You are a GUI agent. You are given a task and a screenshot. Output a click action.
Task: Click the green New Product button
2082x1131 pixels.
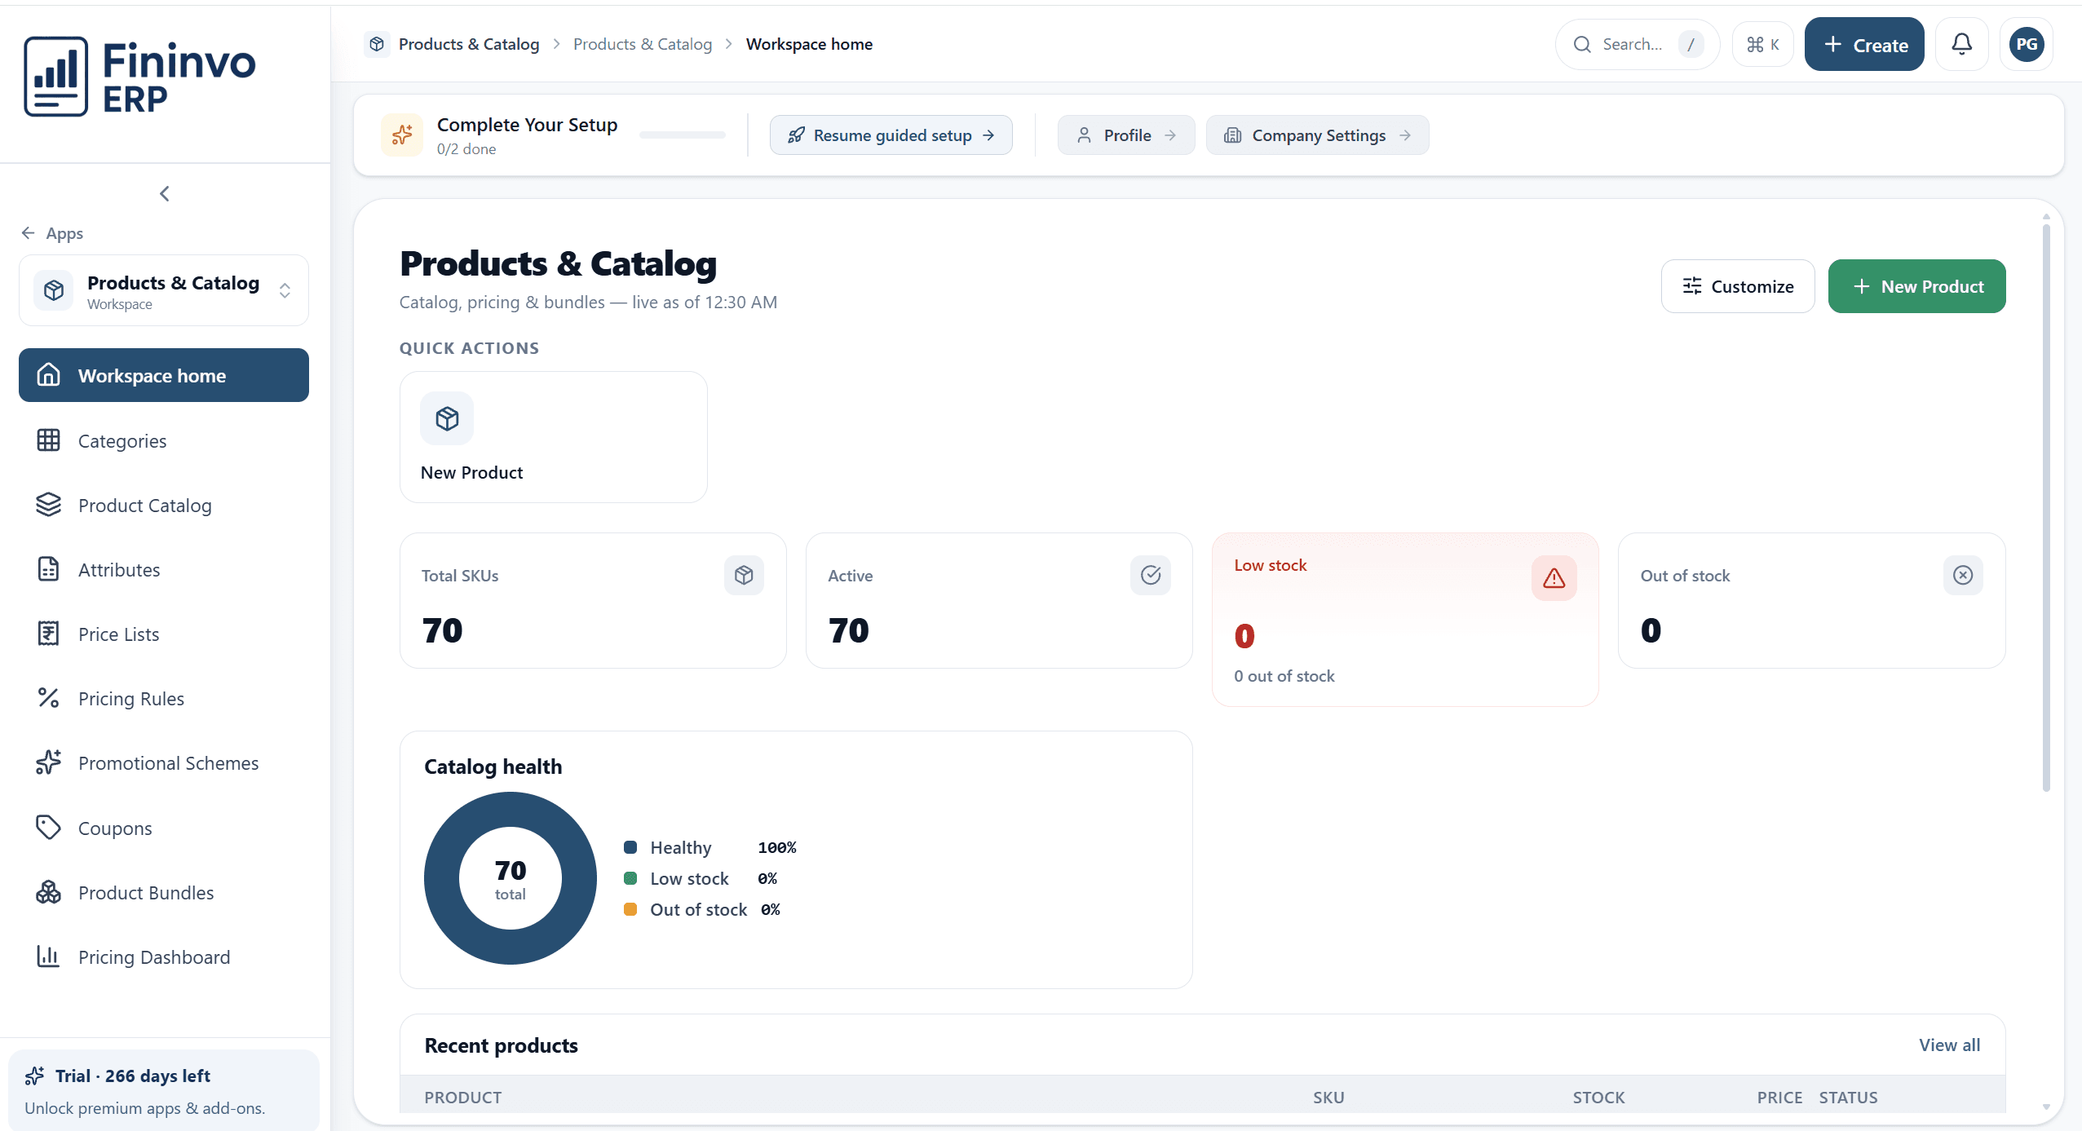click(x=1917, y=286)
